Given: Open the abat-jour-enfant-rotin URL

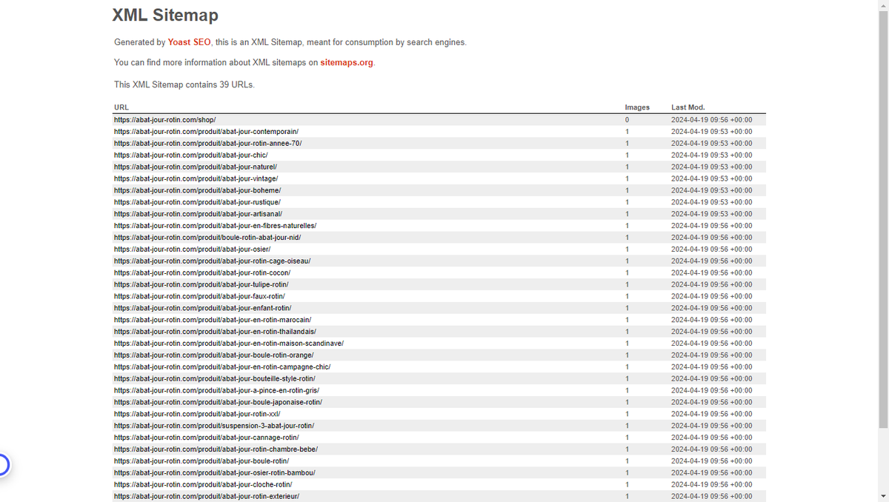Looking at the screenshot, I should [202, 308].
